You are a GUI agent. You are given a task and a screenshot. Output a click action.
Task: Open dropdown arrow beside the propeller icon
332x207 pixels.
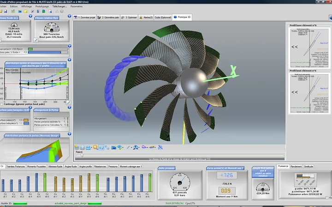coord(139,148)
